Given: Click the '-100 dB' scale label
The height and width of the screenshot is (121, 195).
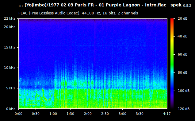Looking at the screenshot, I should pyautogui.click(x=183, y=91).
